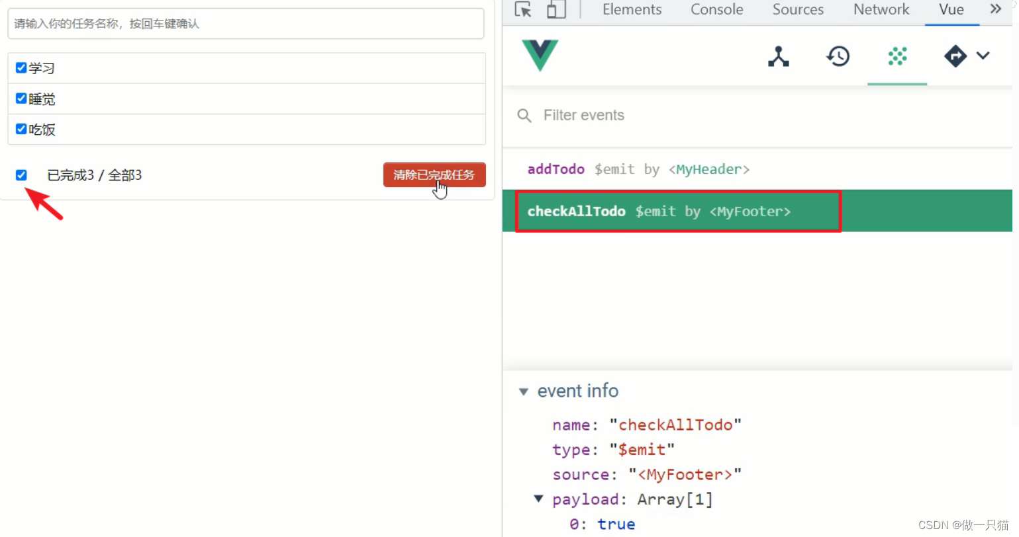Uncheck the 睡觉 todo checkbox
Viewport: 1019px width, 537px height.
[21, 98]
